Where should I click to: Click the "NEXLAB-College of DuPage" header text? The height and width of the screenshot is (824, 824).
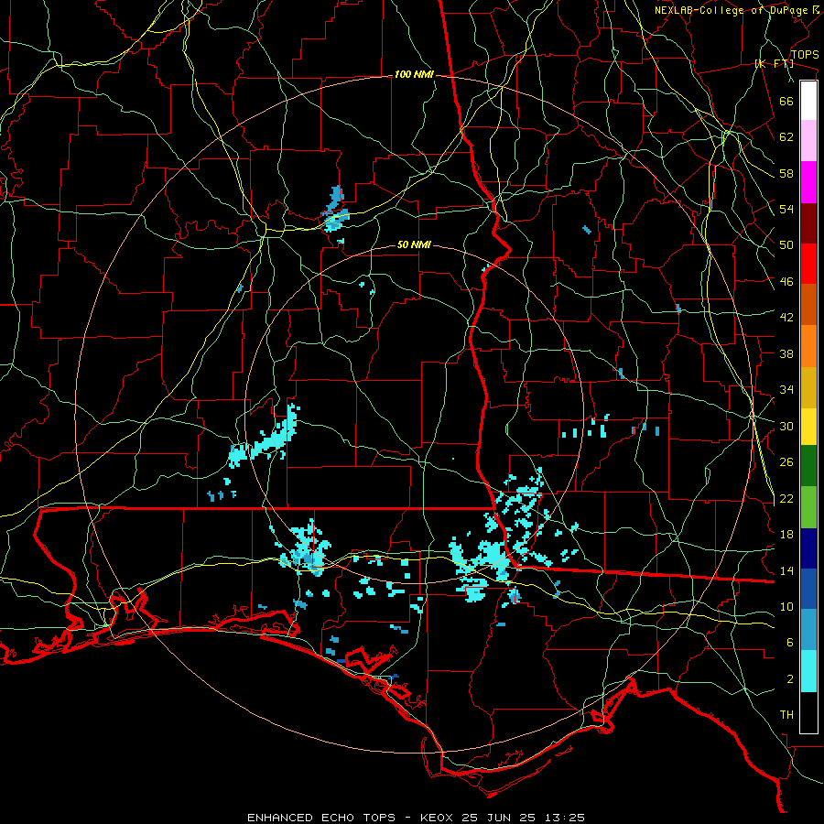pos(732,10)
